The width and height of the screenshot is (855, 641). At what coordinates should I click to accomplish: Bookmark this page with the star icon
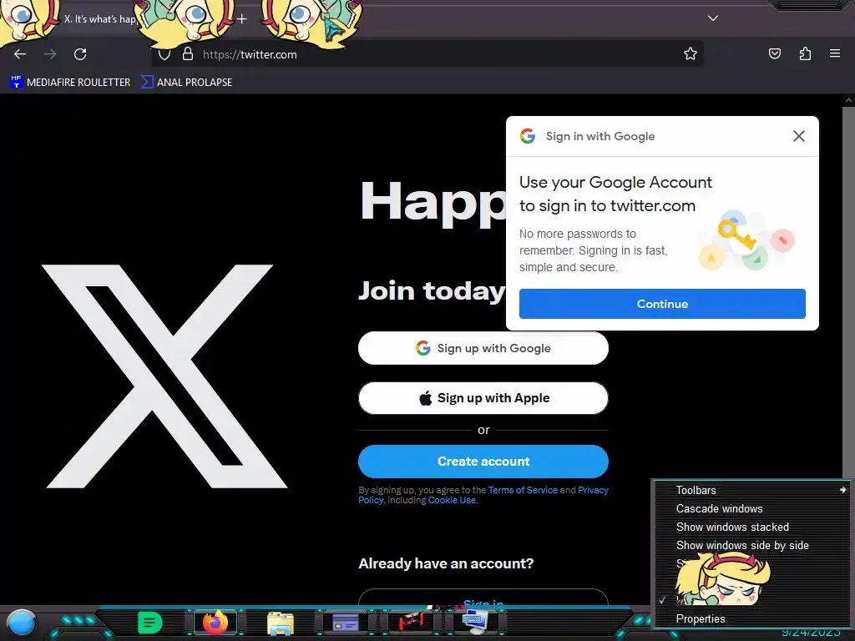pyautogui.click(x=691, y=53)
